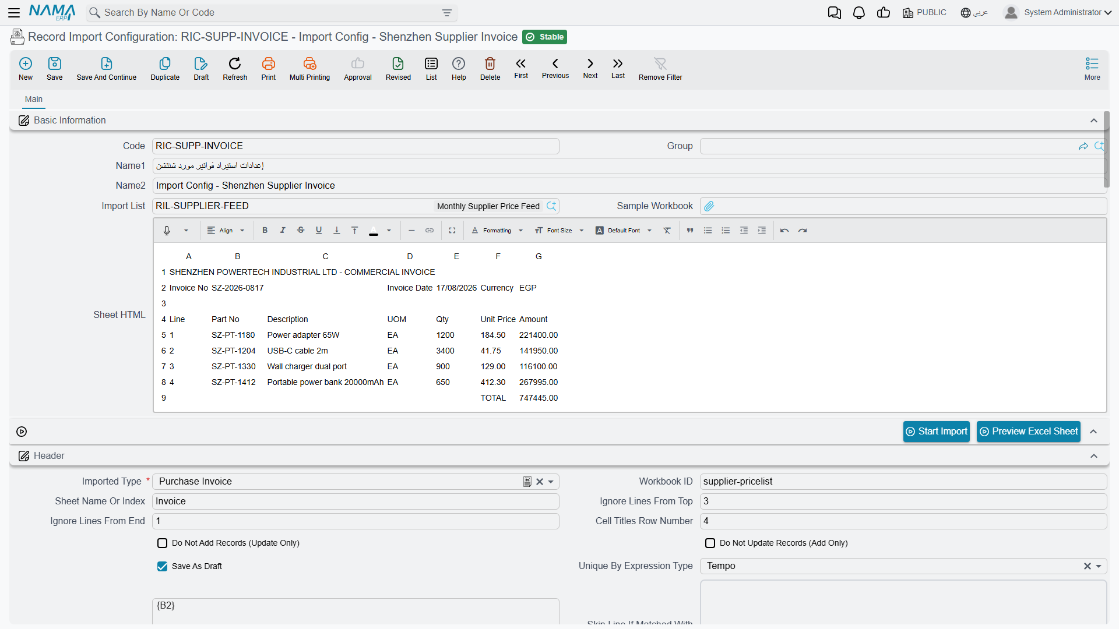1119x629 pixels.
Task: Click the Revised toolbar icon
Action: click(398, 69)
